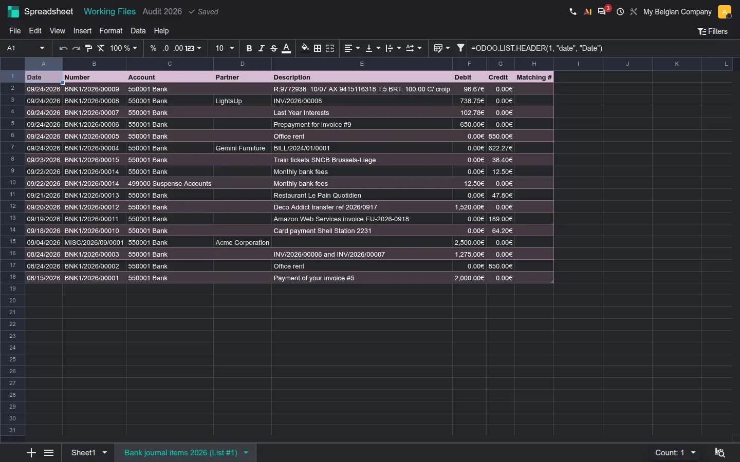Select the LightsUp partner cell

(x=243, y=101)
